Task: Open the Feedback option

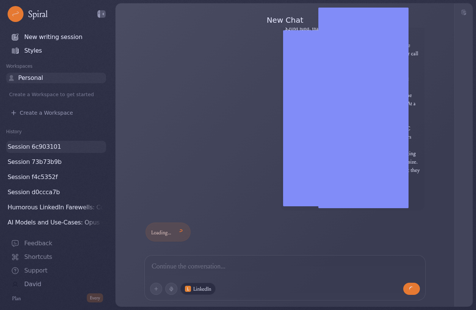Action: pyautogui.click(x=38, y=243)
